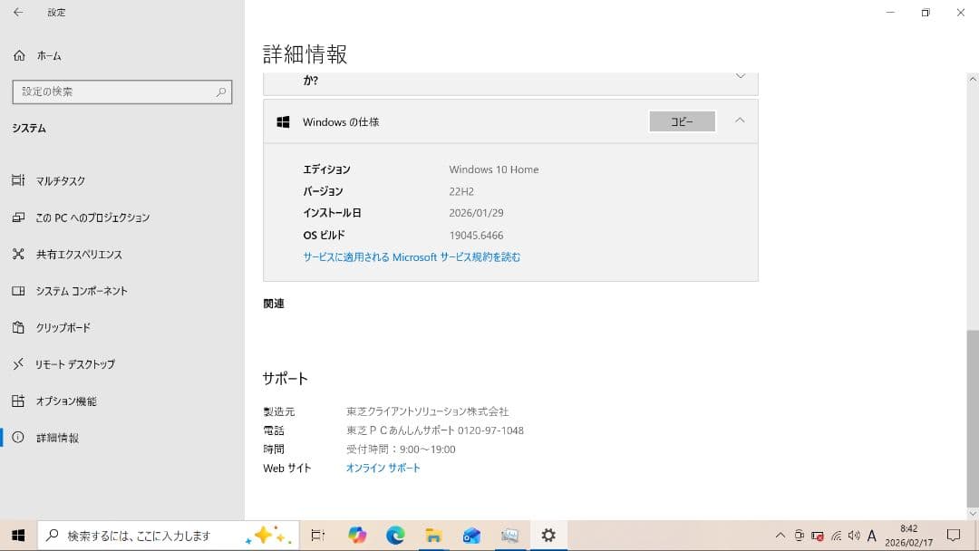Click the オプション機能 sidebar icon
This screenshot has width=979, height=551.
(18, 401)
